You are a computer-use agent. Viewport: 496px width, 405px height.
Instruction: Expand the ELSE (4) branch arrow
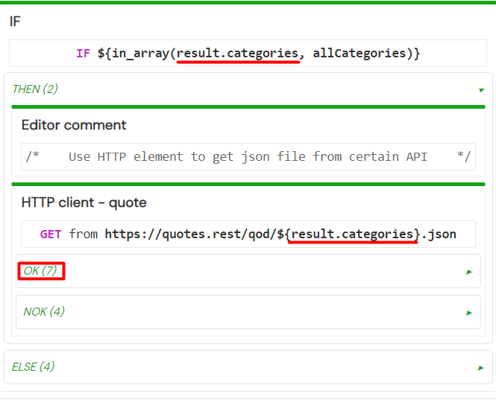481,368
